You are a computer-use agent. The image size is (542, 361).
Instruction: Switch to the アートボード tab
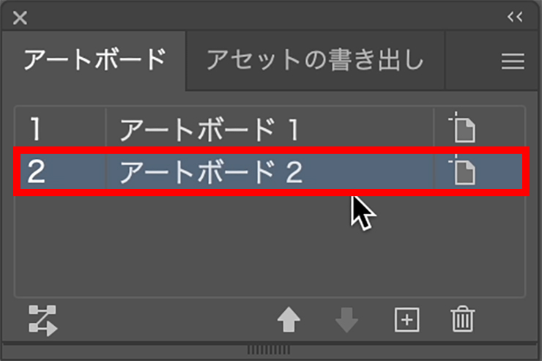tap(94, 60)
